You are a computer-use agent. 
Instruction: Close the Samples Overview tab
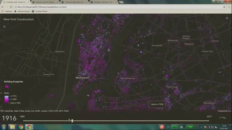click(116, 2)
